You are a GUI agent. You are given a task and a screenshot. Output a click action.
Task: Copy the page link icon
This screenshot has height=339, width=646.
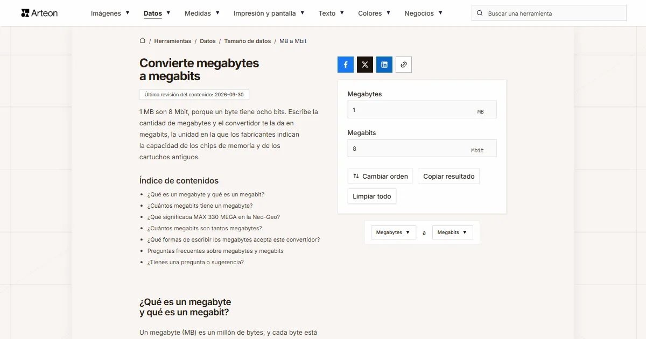point(404,65)
